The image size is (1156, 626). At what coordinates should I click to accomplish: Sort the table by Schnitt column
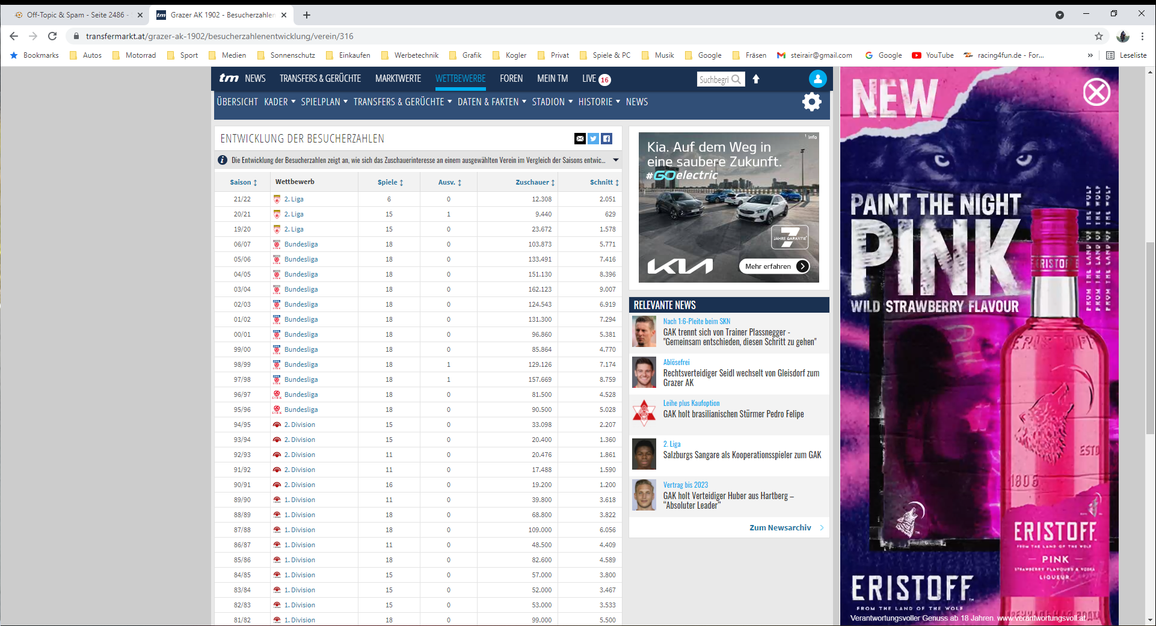click(x=604, y=182)
